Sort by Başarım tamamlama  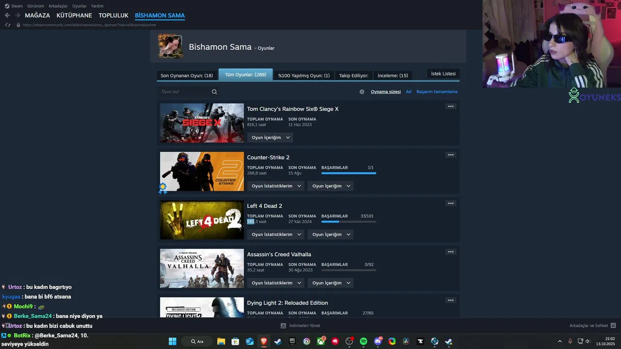coord(437,92)
